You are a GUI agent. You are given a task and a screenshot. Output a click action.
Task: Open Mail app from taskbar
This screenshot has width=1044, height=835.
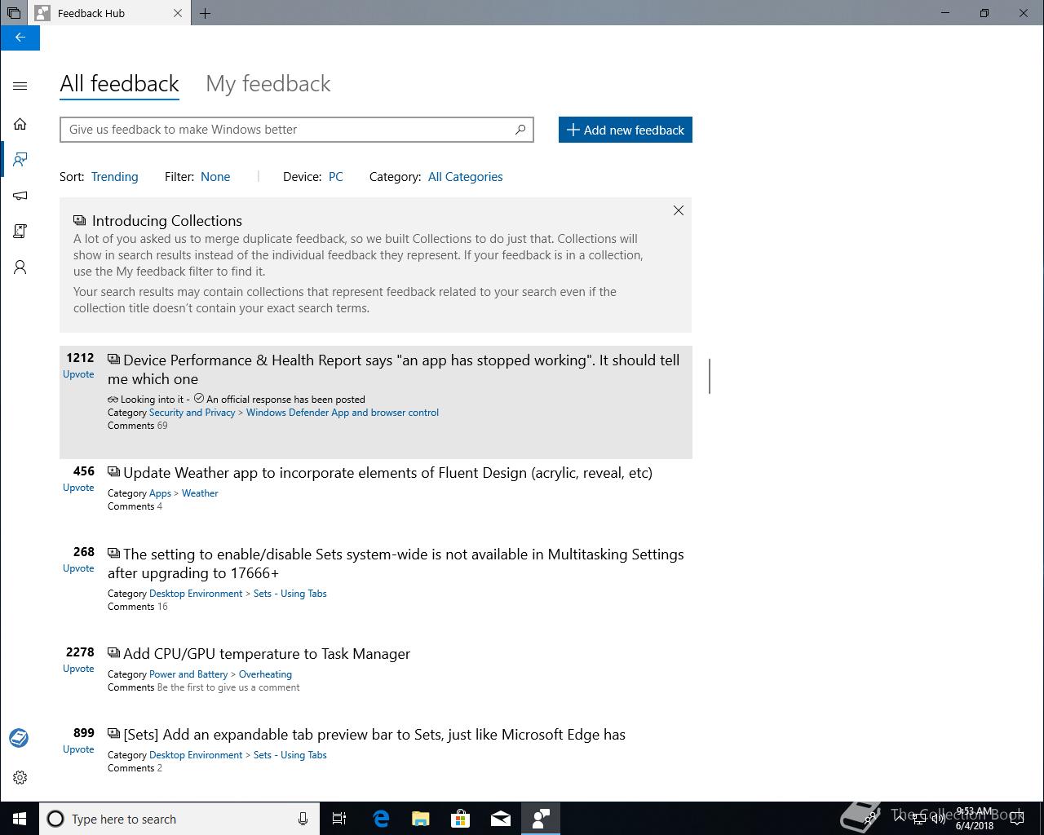(501, 819)
